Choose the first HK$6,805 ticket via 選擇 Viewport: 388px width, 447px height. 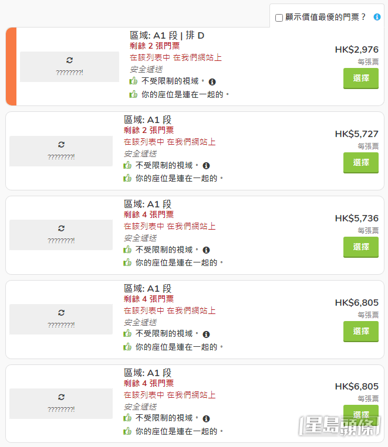tap(361, 331)
